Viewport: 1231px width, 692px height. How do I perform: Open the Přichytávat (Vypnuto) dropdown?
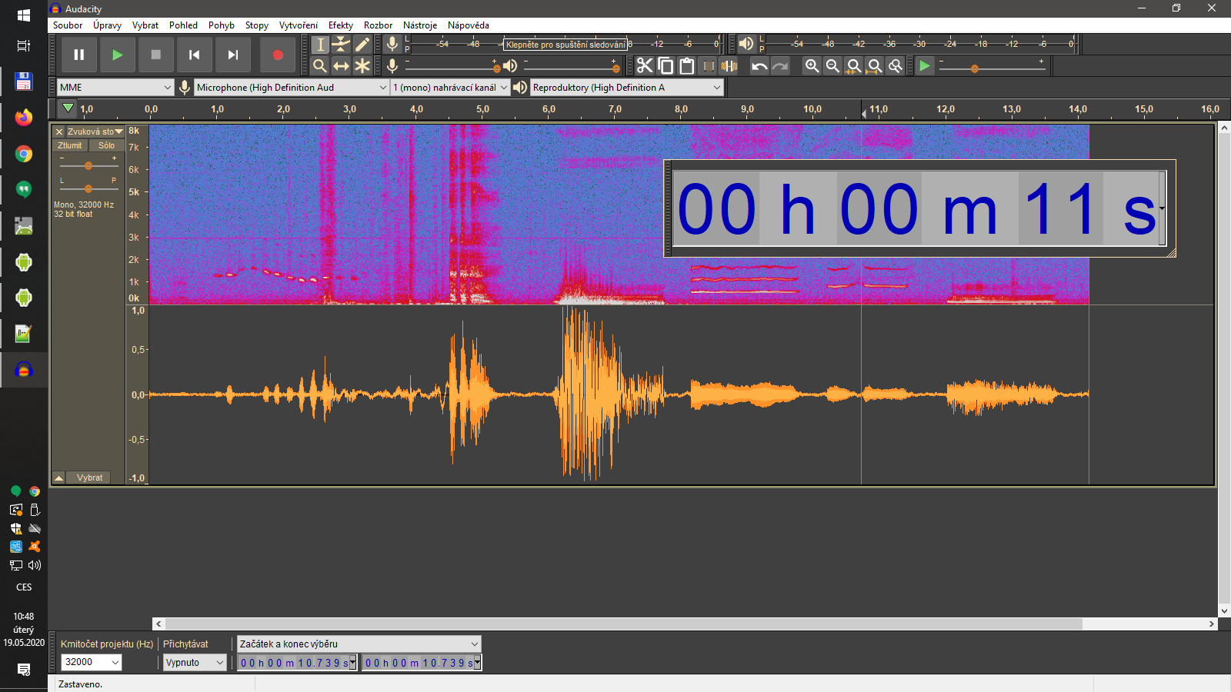pos(194,662)
